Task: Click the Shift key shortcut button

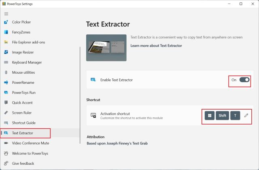Action: [x=222, y=115]
